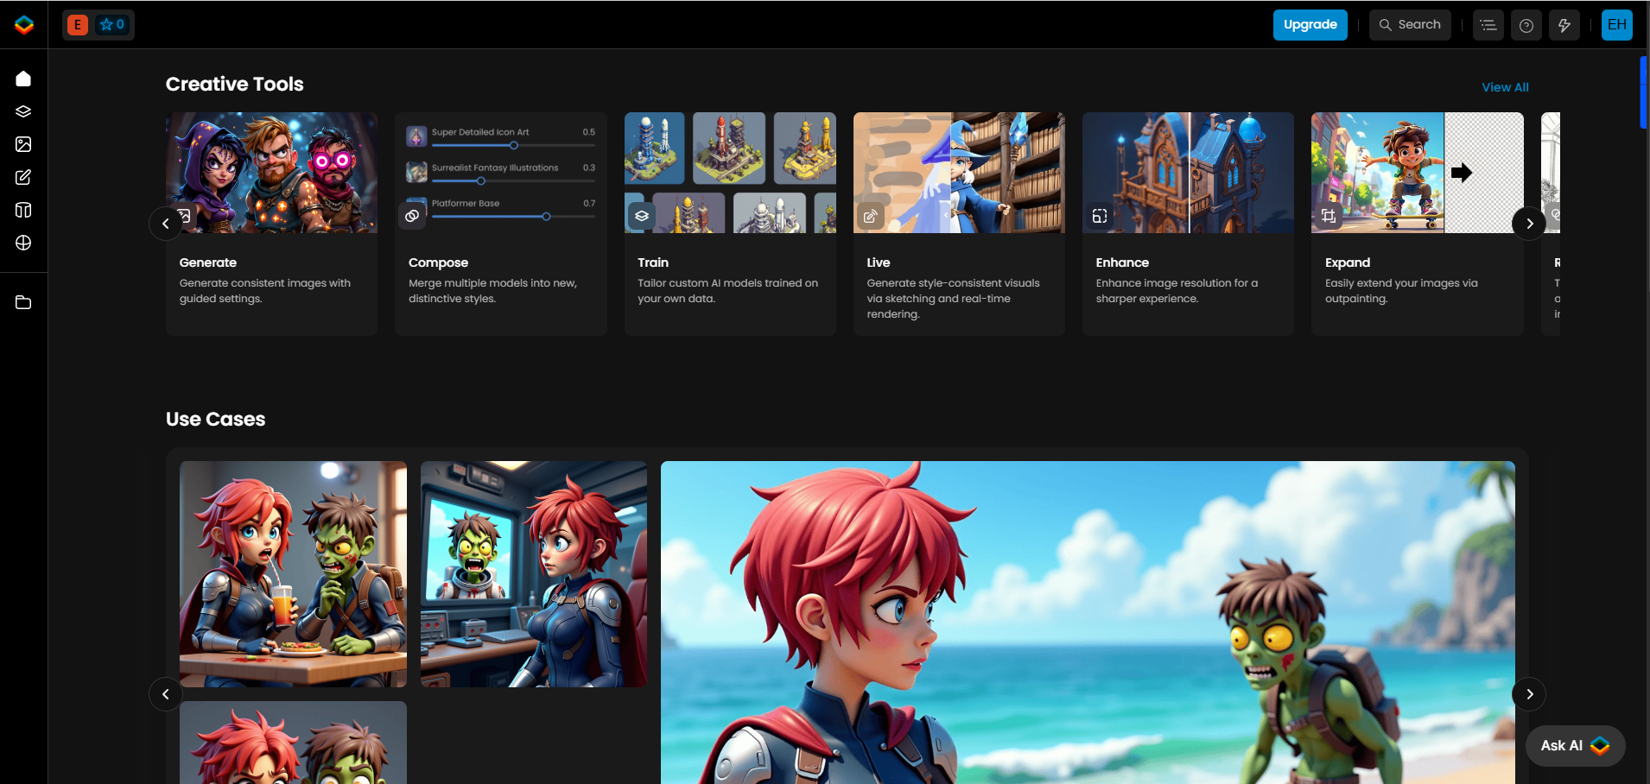Open the Expand card's skateboarder thumbnail
1650x784 pixels.
tap(1417, 173)
